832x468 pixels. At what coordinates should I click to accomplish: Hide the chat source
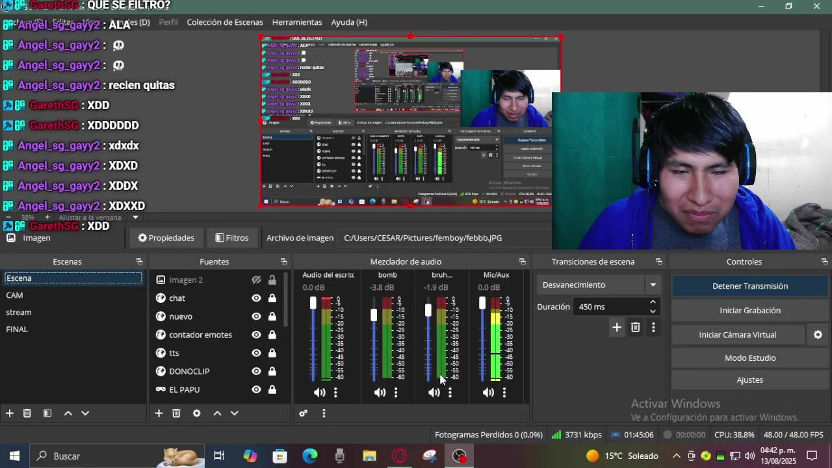256,298
